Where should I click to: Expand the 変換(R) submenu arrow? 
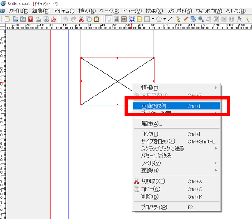pyautogui.click(x=216, y=170)
